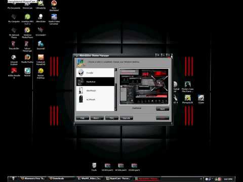Image resolution: width=243 pixels, height=182 pixels.
Task: Open the video converter desktop shortcut
Action: coord(54,19)
